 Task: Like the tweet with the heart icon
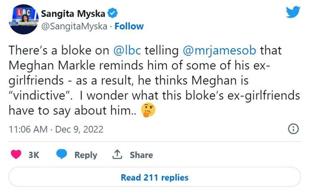tap(16, 155)
